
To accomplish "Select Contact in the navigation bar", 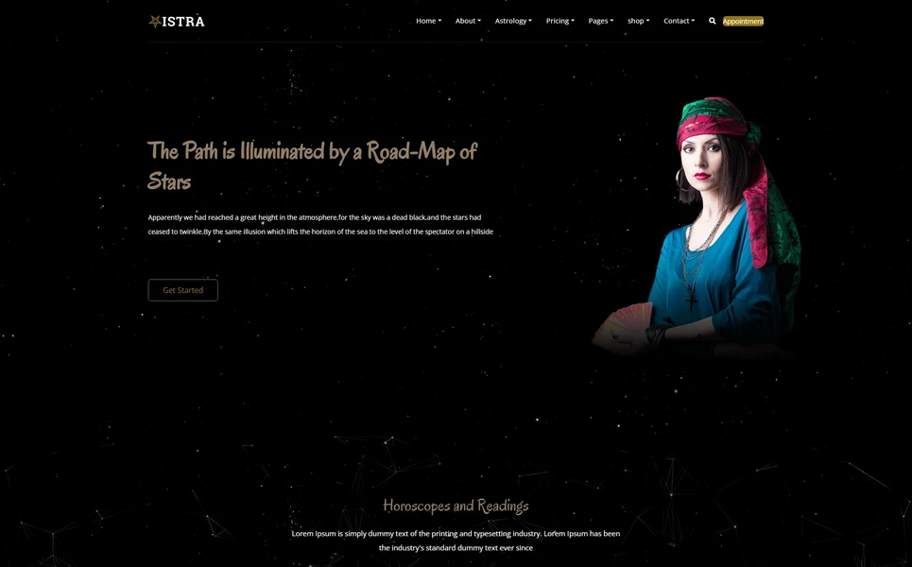I will (675, 20).
